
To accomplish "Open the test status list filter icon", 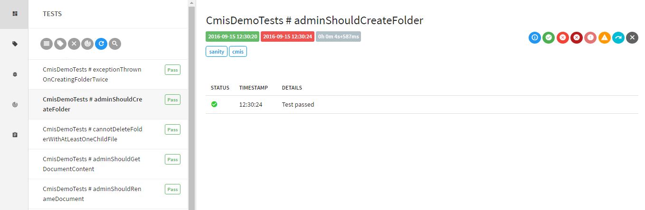I will click(x=47, y=44).
